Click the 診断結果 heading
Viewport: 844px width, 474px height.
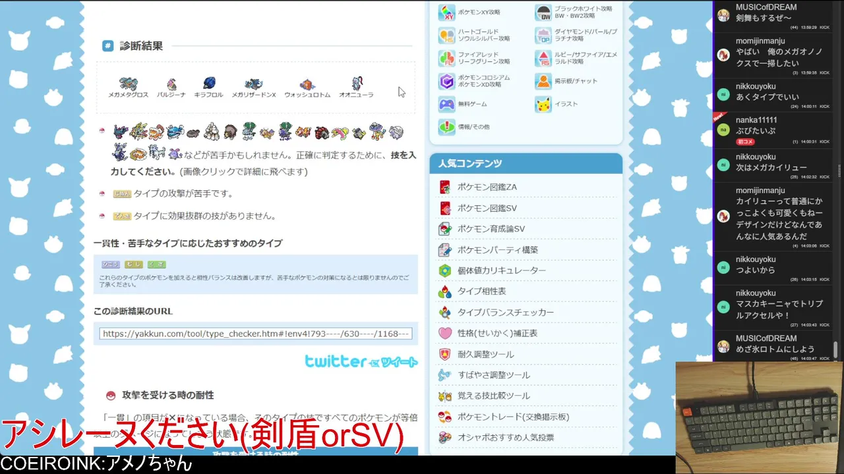point(141,46)
